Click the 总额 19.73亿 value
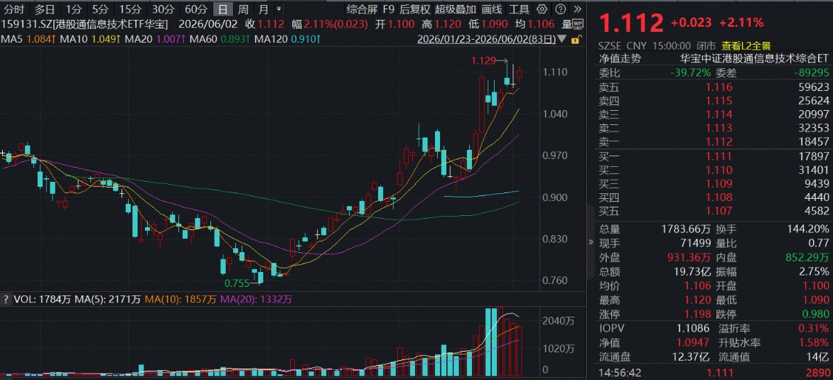833x380 pixels. (691, 272)
